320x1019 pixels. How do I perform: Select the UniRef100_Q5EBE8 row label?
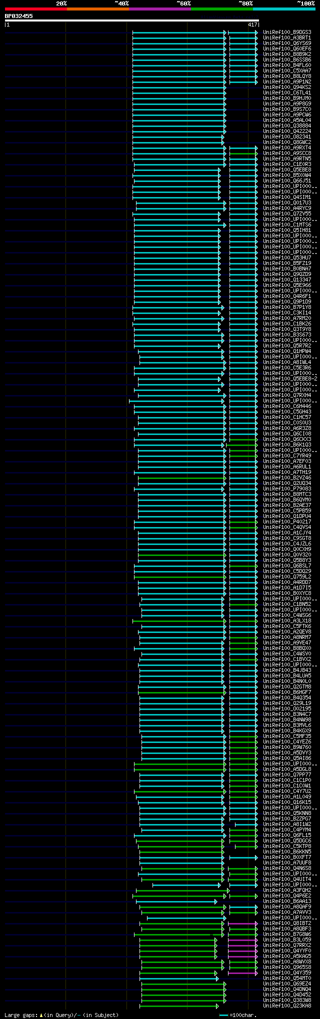point(287,169)
